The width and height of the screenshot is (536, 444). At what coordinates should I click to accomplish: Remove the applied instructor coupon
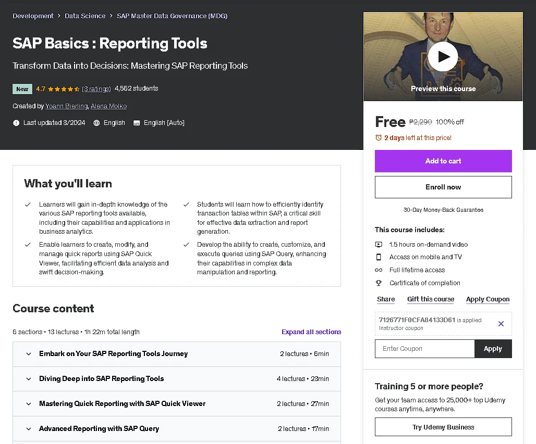click(501, 324)
